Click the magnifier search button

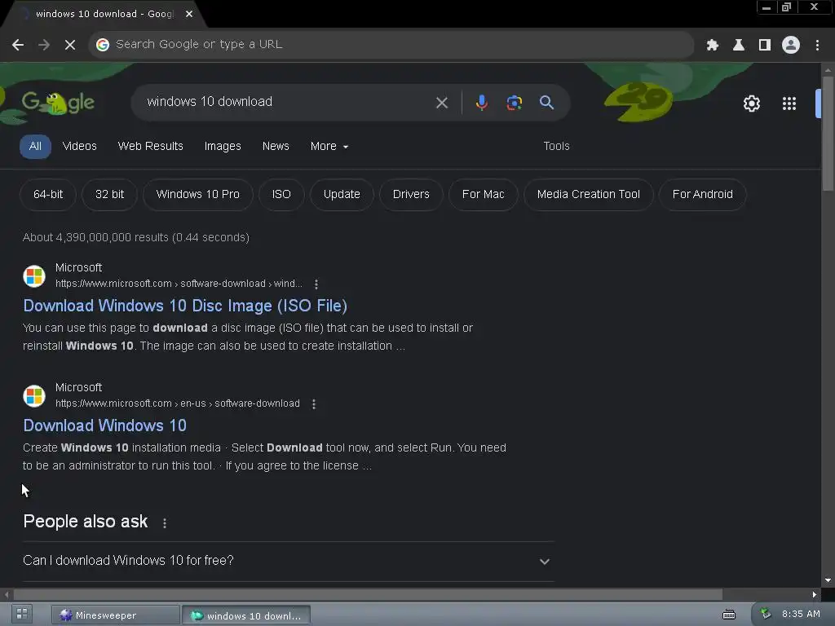tap(546, 102)
